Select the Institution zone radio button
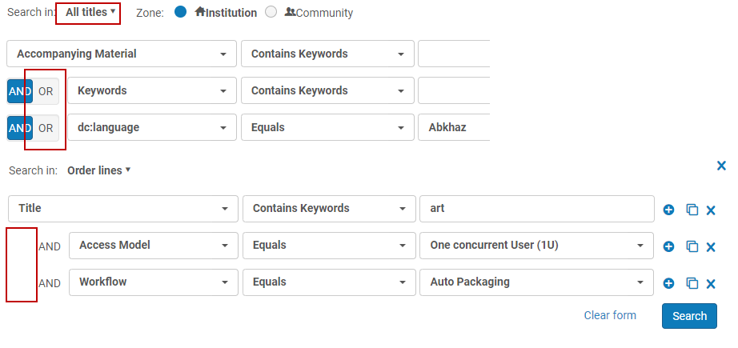Viewport: 738px width, 348px height. click(x=180, y=12)
